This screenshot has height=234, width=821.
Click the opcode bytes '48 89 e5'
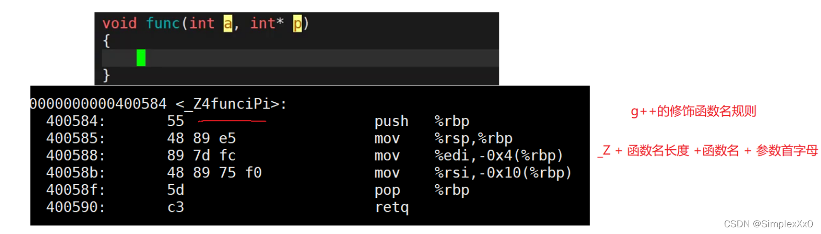(x=201, y=138)
